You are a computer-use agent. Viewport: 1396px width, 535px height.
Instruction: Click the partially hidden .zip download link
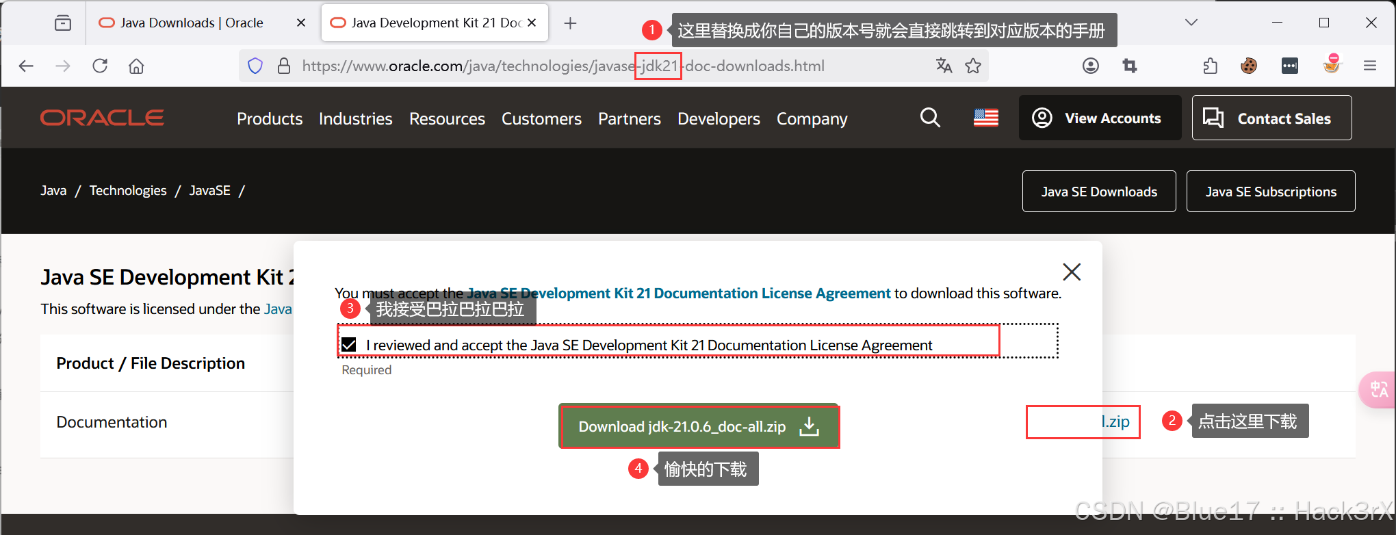tap(1115, 421)
